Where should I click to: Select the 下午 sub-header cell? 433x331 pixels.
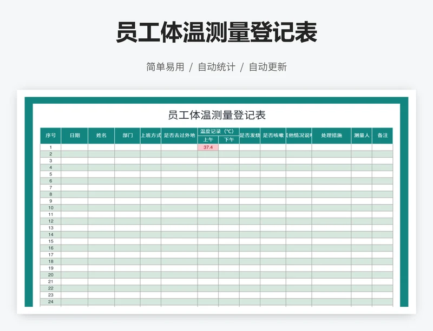coord(228,140)
